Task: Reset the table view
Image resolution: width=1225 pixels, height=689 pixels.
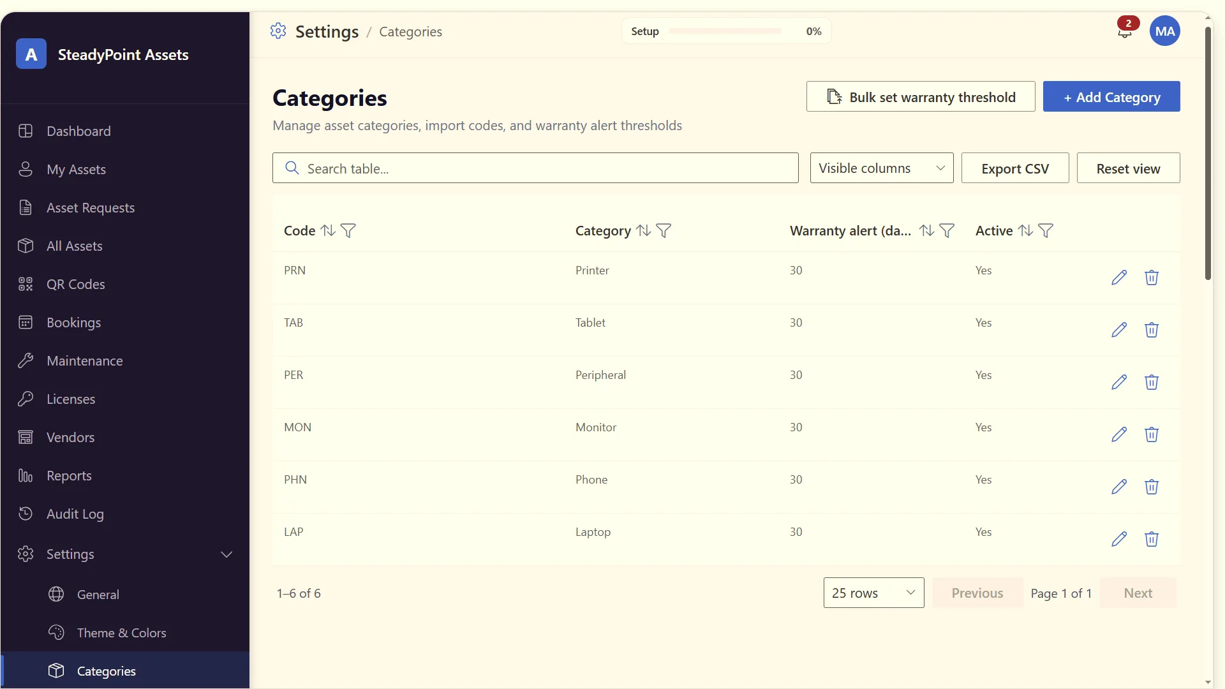Action: pos(1128,168)
